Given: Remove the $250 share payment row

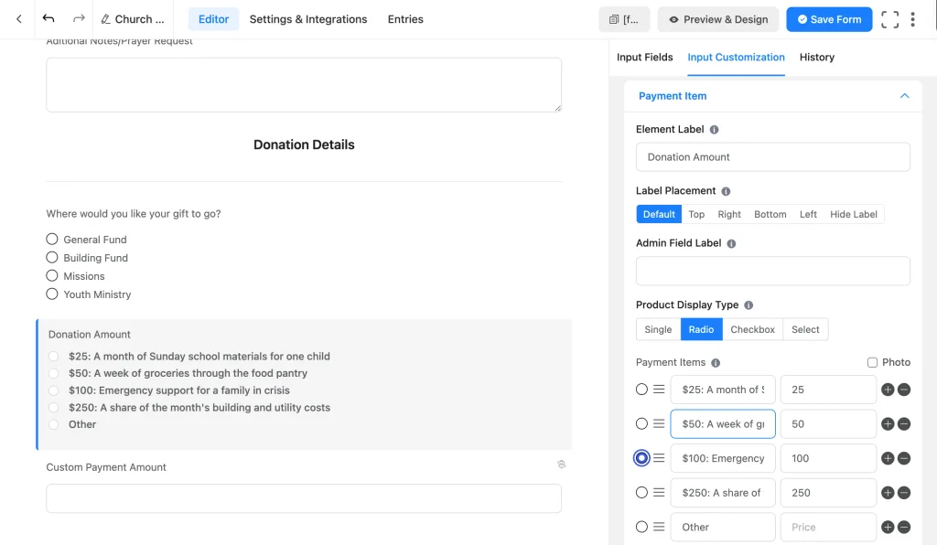Looking at the screenshot, I should tap(904, 493).
